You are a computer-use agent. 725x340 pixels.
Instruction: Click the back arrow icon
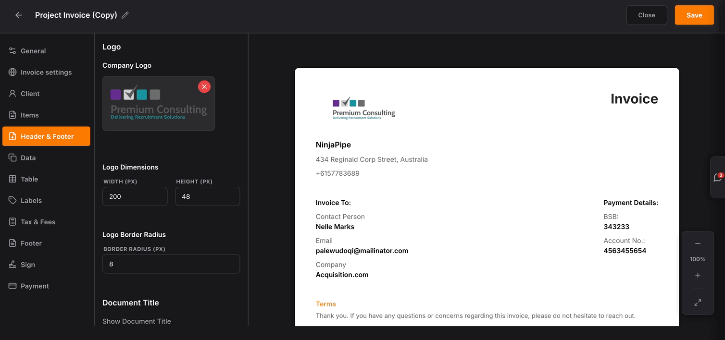(19, 15)
